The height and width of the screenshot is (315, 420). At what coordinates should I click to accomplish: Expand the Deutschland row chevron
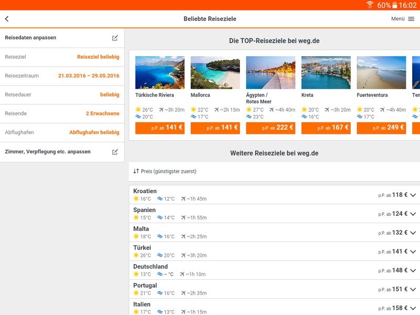click(413, 270)
